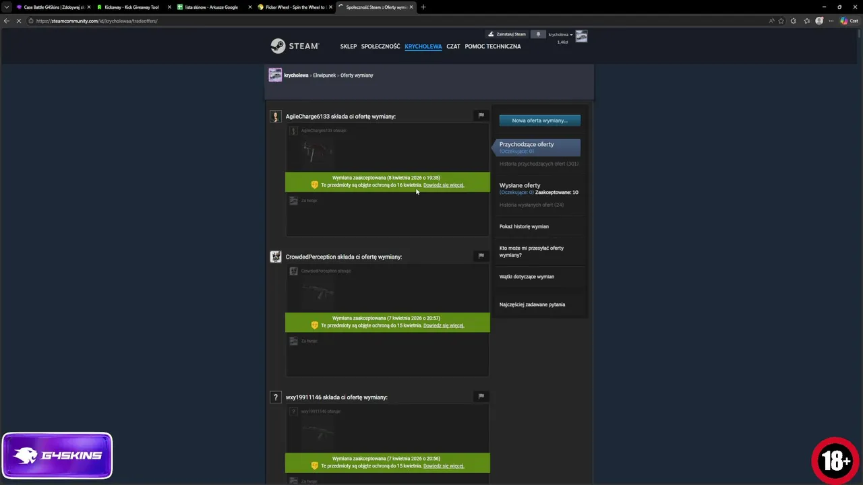Screen dimensions: 863x485
Task: Select the Przychodzące oferty section
Action: [x=537, y=147]
